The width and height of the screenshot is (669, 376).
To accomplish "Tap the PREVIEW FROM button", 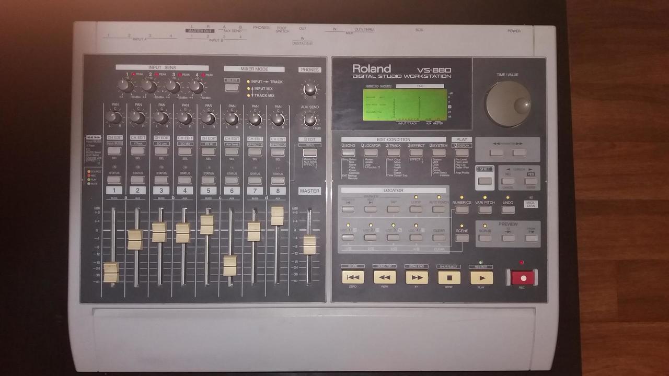I will click(531, 238).
